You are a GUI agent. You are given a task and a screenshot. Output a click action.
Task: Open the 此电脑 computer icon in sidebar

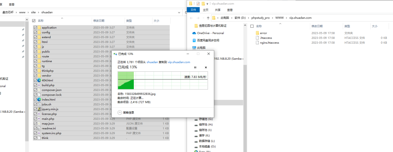coord(194,48)
